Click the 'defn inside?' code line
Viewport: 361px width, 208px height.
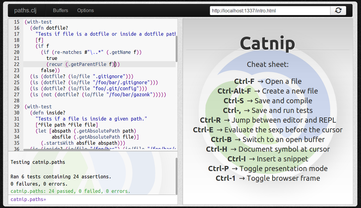pos(48,113)
